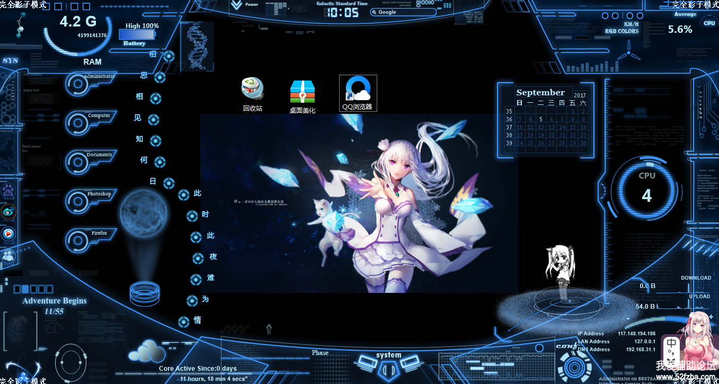Click the Baidu paw icon
Viewport: 719px width, 384px height.
click(x=8, y=191)
